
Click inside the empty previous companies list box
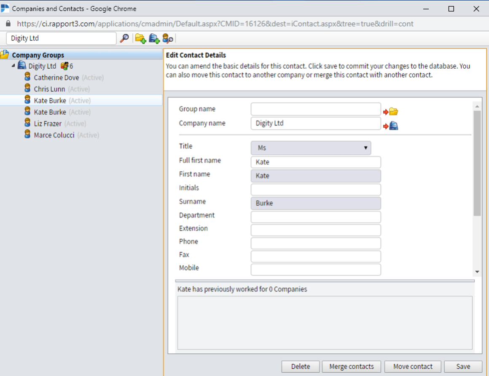325,323
